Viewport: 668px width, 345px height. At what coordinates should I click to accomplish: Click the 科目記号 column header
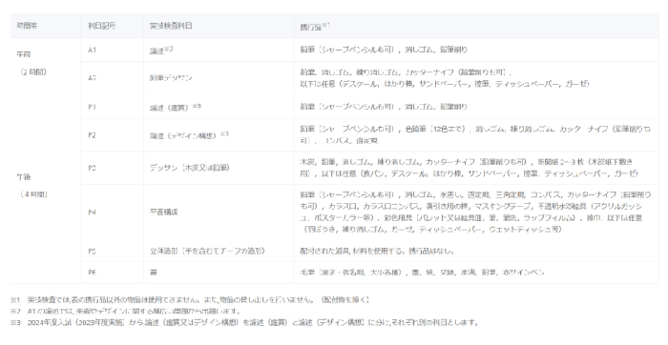click(102, 26)
